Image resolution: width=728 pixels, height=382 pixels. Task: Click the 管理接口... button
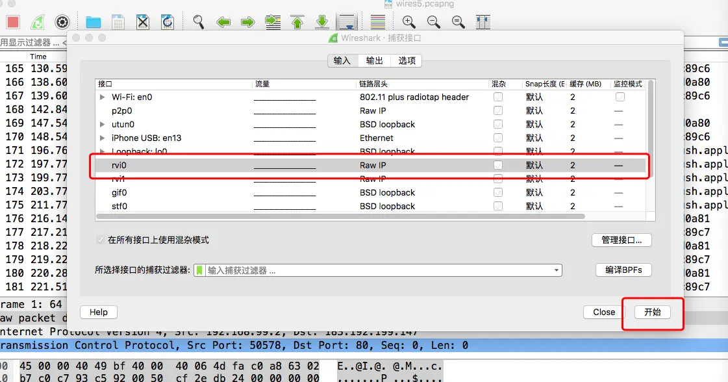pos(621,240)
